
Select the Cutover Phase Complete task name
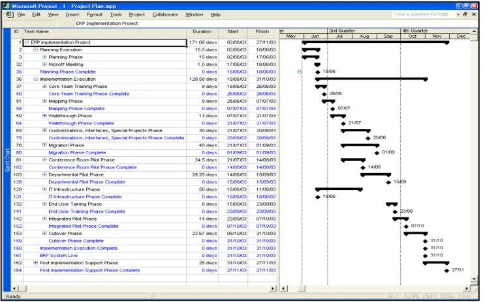[76, 241]
